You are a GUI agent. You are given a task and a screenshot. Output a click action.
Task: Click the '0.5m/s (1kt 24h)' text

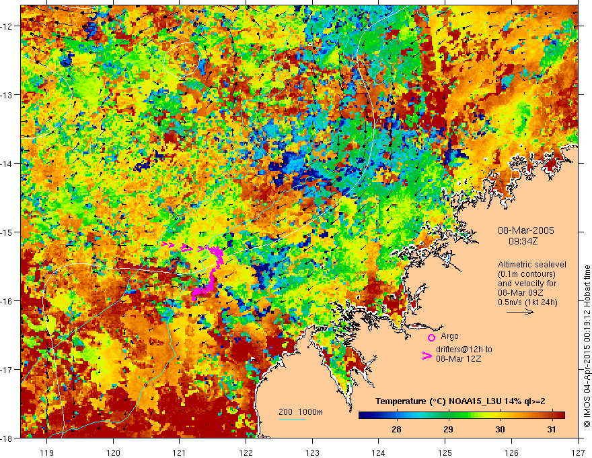tap(527, 302)
